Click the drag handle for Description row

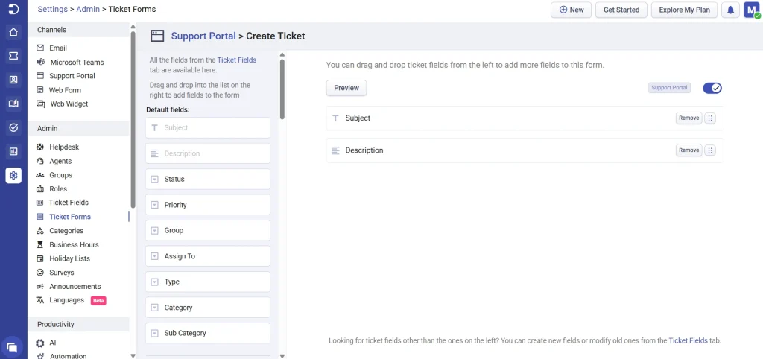[710, 150]
